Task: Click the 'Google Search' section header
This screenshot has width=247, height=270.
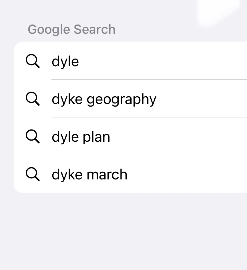Action: click(71, 29)
